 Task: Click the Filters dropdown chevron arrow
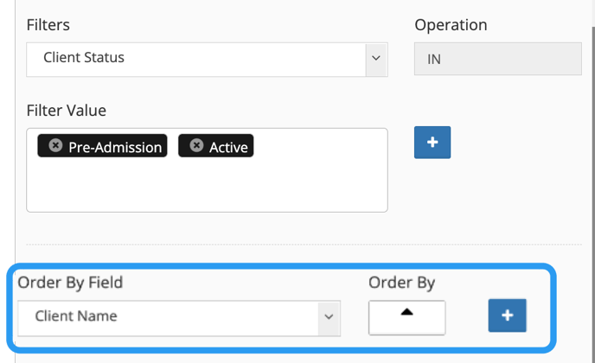pos(375,59)
